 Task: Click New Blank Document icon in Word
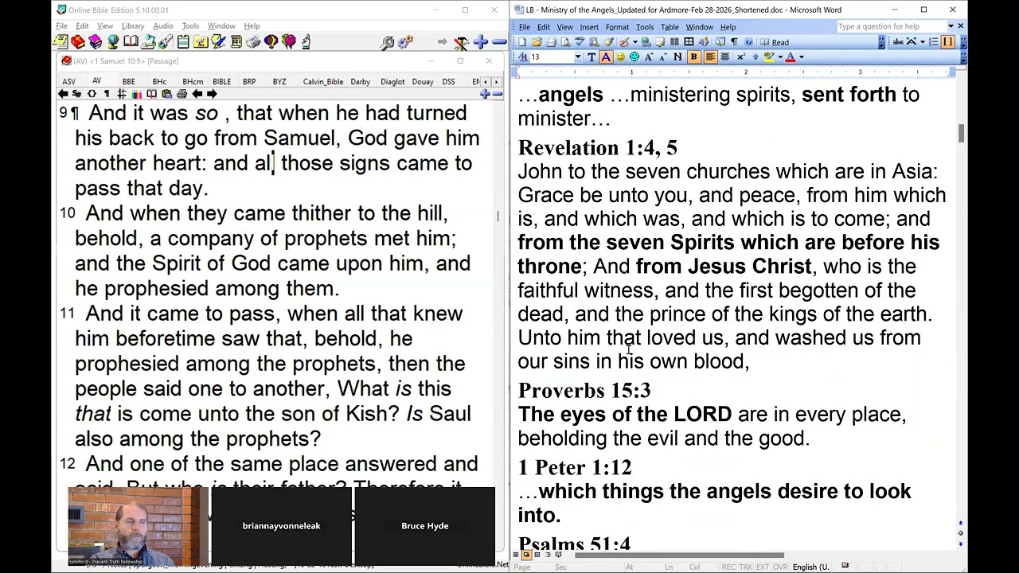[x=522, y=41]
